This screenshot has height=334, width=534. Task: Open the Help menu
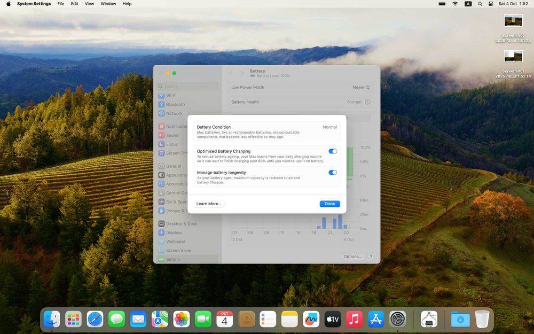127,4
